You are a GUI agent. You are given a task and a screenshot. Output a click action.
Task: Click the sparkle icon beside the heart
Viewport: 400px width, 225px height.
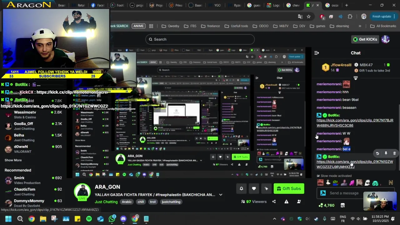(x=266, y=188)
